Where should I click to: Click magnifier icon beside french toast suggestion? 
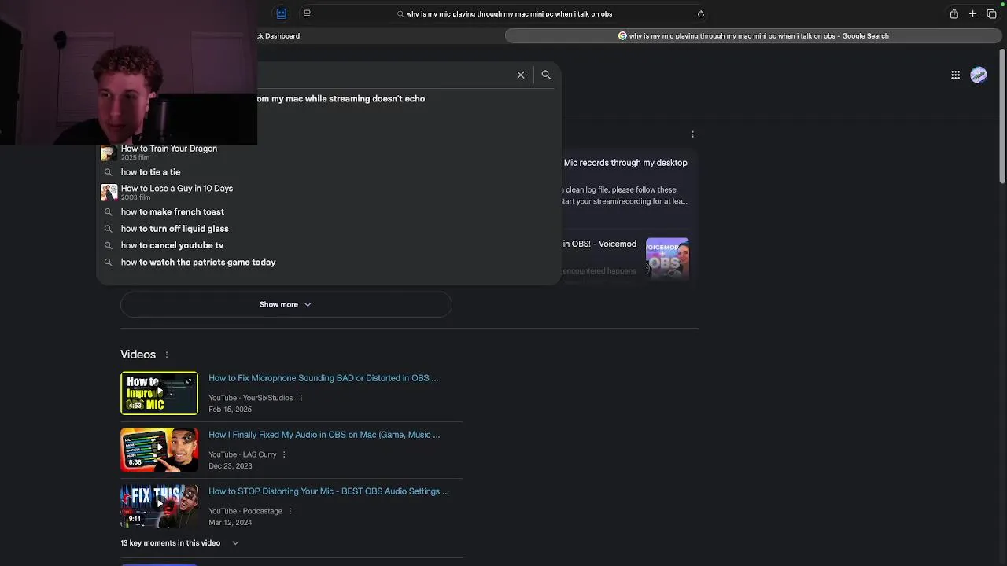pos(109,212)
